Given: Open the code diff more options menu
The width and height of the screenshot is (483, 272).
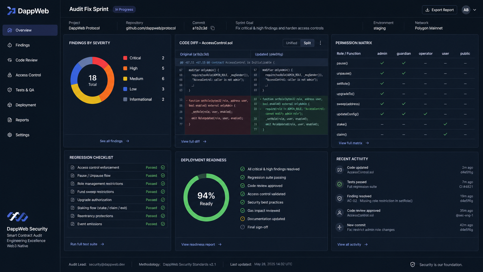Looking at the screenshot, I should tap(320, 43).
